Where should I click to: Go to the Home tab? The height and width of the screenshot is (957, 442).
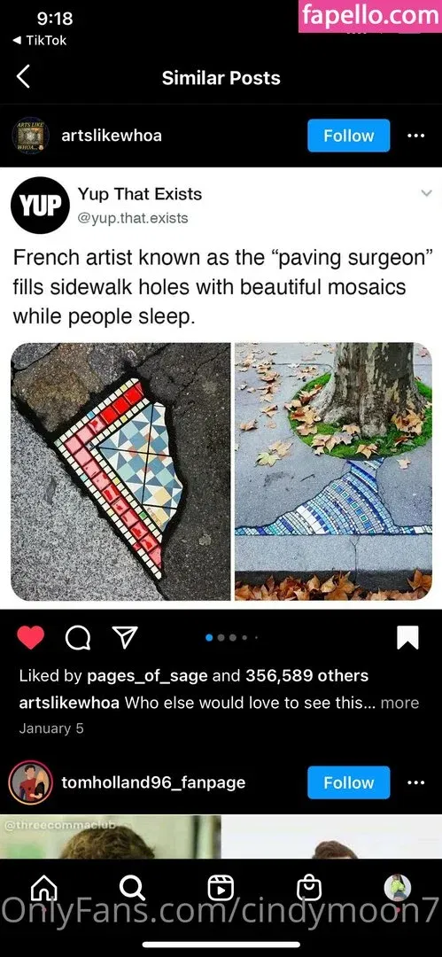tap(44, 888)
